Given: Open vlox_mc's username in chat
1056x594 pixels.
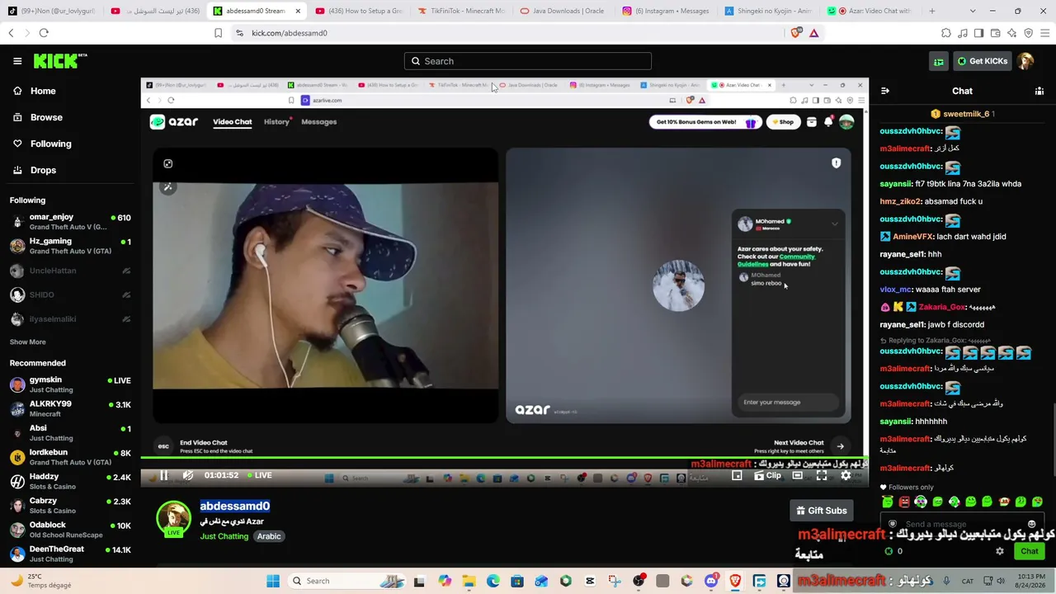Looking at the screenshot, I should point(896,290).
